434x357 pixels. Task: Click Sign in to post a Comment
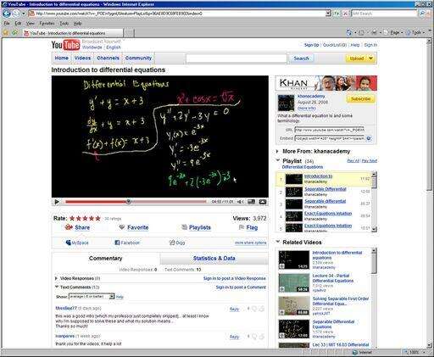point(241,287)
